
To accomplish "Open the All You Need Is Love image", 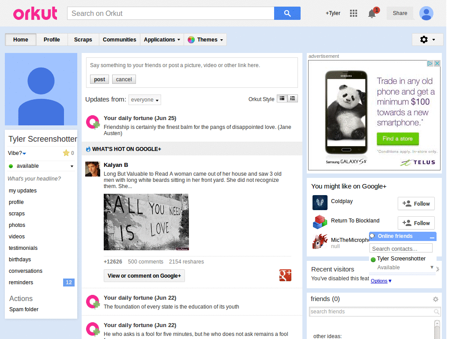I will click(146, 222).
